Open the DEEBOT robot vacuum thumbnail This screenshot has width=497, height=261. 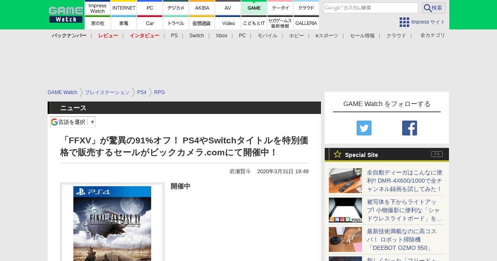coord(345,239)
